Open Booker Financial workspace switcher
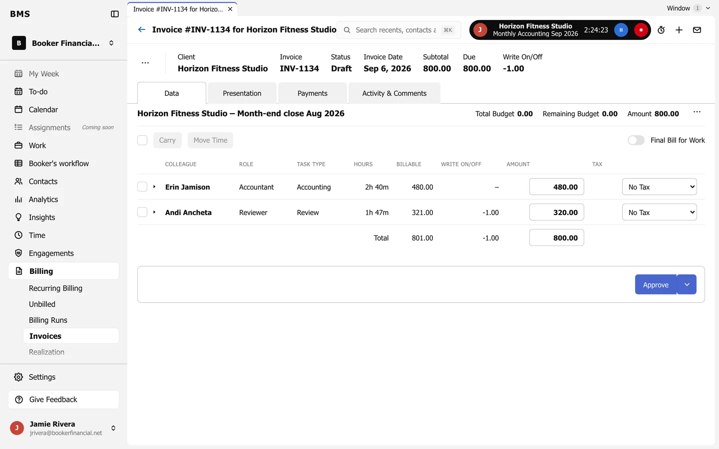 (x=64, y=43)
